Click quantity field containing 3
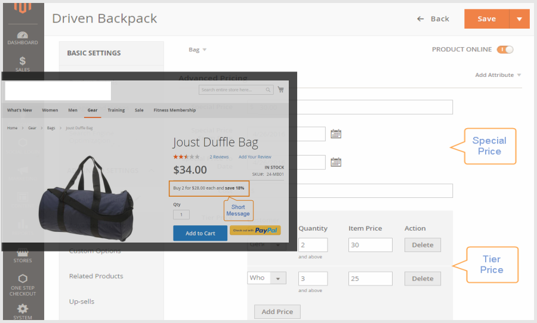The height and width of the screenshot is (323, 537). tap(313, 278)
